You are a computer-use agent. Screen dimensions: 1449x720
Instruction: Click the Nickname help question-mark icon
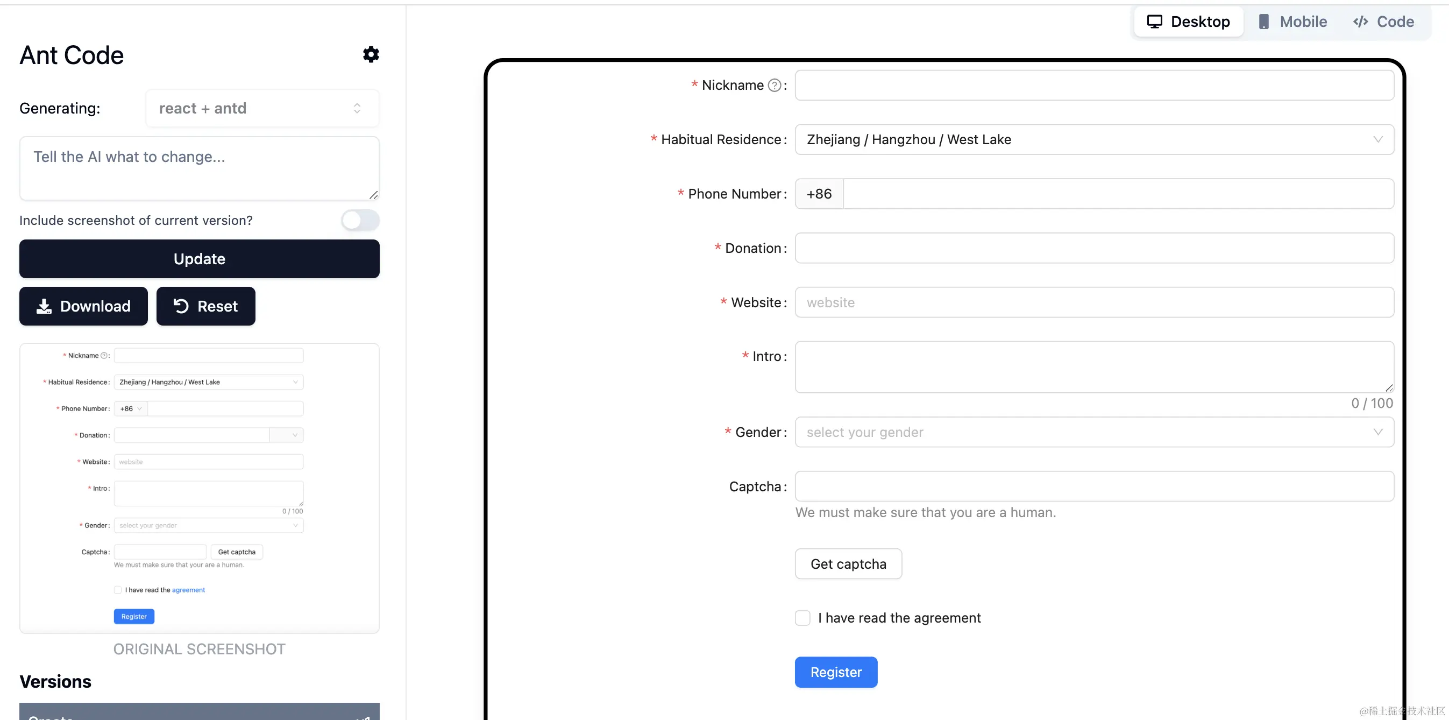775,85
